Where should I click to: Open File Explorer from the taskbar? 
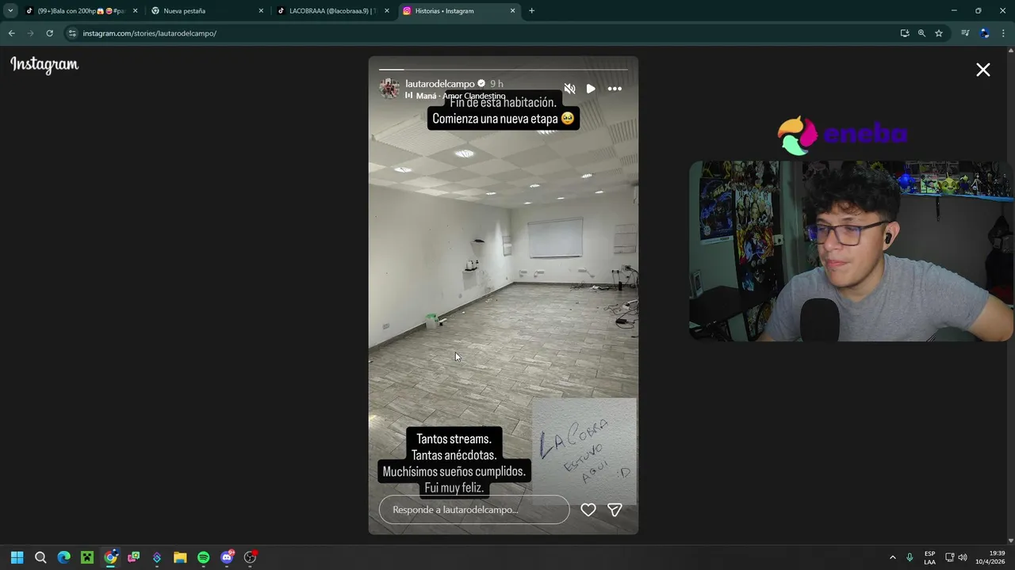(x=180, y=557)
